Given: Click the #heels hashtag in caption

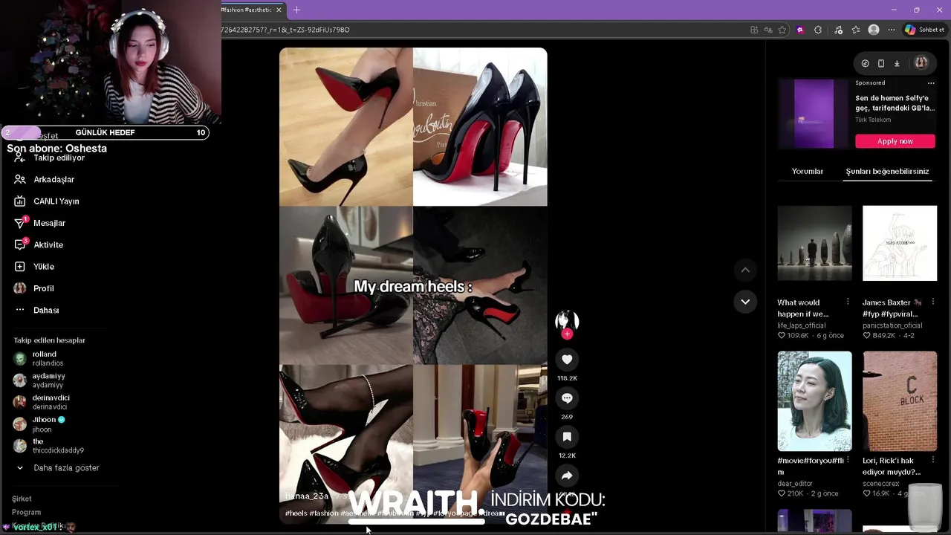Looking at the screenshot, I should point(296,513).
